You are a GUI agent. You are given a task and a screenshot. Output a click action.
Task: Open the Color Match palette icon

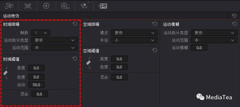pos(28,6)
